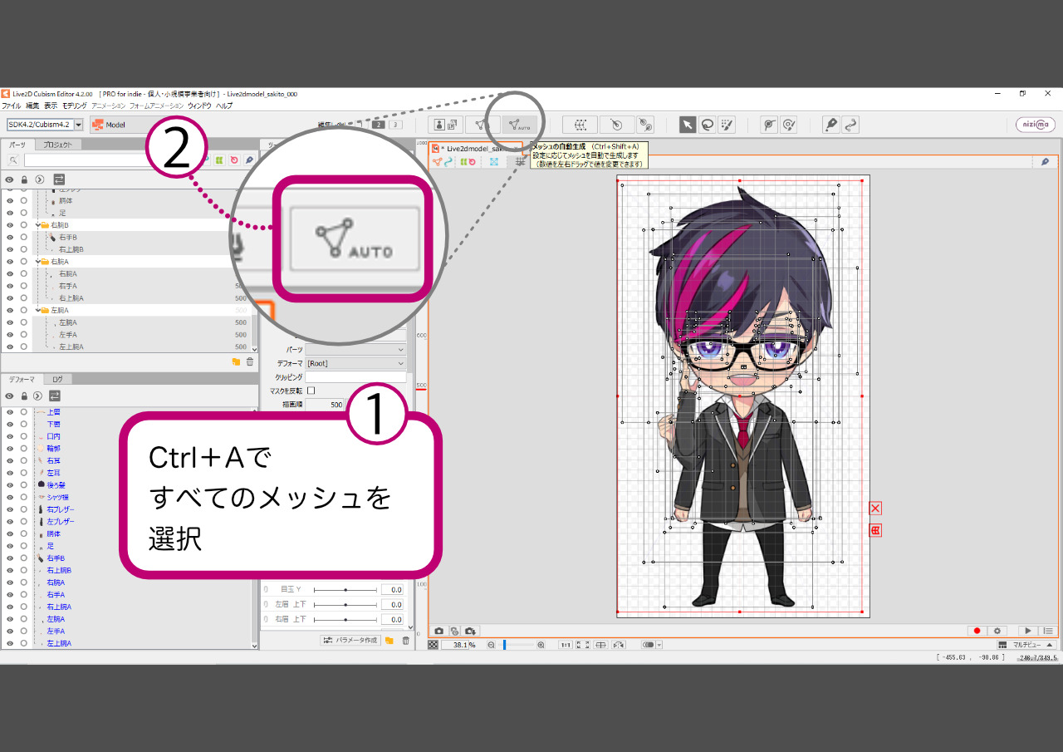1063x752 pixels.
Task: Click the zoom out magnifier icon
Action: (x=492, y=645)
